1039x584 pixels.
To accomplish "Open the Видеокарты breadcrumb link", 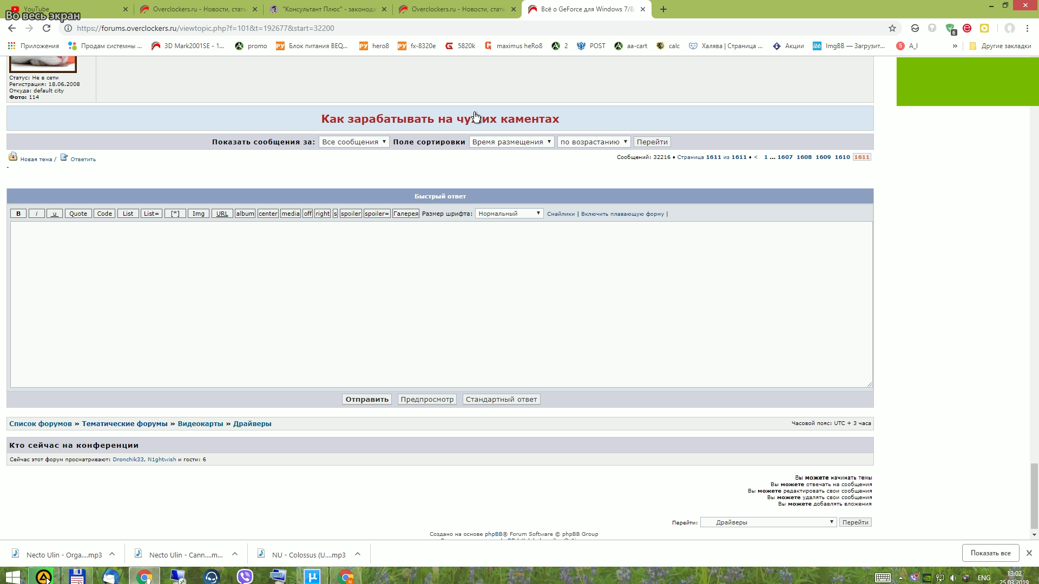I will tap(200, 423).
